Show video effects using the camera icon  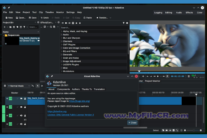tap(66, 23)
